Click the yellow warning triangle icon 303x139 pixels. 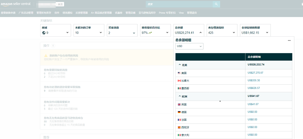[46, 55]
